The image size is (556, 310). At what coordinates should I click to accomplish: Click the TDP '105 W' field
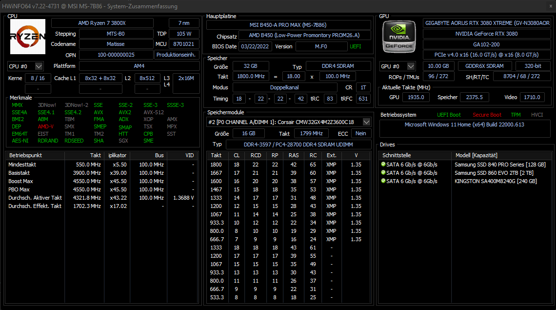click(184, 34)
